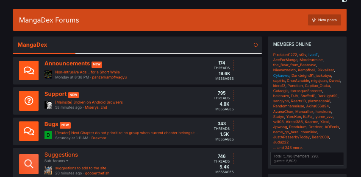The image size is (361, 177).
Task: Open the Suggestions forum title
Action: pyautogui.click(x=61, y=155)
